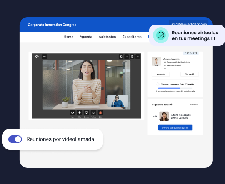Click the company icon beside Vértice Industrial
Image resolution: width=225 pixels, height=184 pixels.
click(165, 65)
